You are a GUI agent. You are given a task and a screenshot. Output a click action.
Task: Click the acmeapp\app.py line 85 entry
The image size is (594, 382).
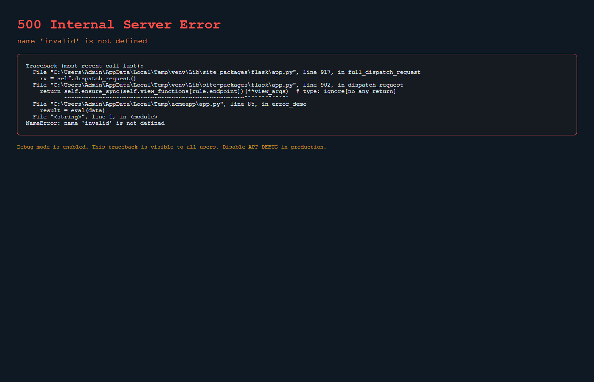pyautogui.click(x=170, y=104)
